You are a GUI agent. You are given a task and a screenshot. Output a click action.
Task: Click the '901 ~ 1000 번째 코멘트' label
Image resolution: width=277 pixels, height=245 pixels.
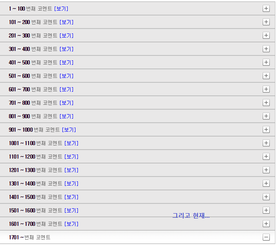pyautogui.click(x=34, y=130)
